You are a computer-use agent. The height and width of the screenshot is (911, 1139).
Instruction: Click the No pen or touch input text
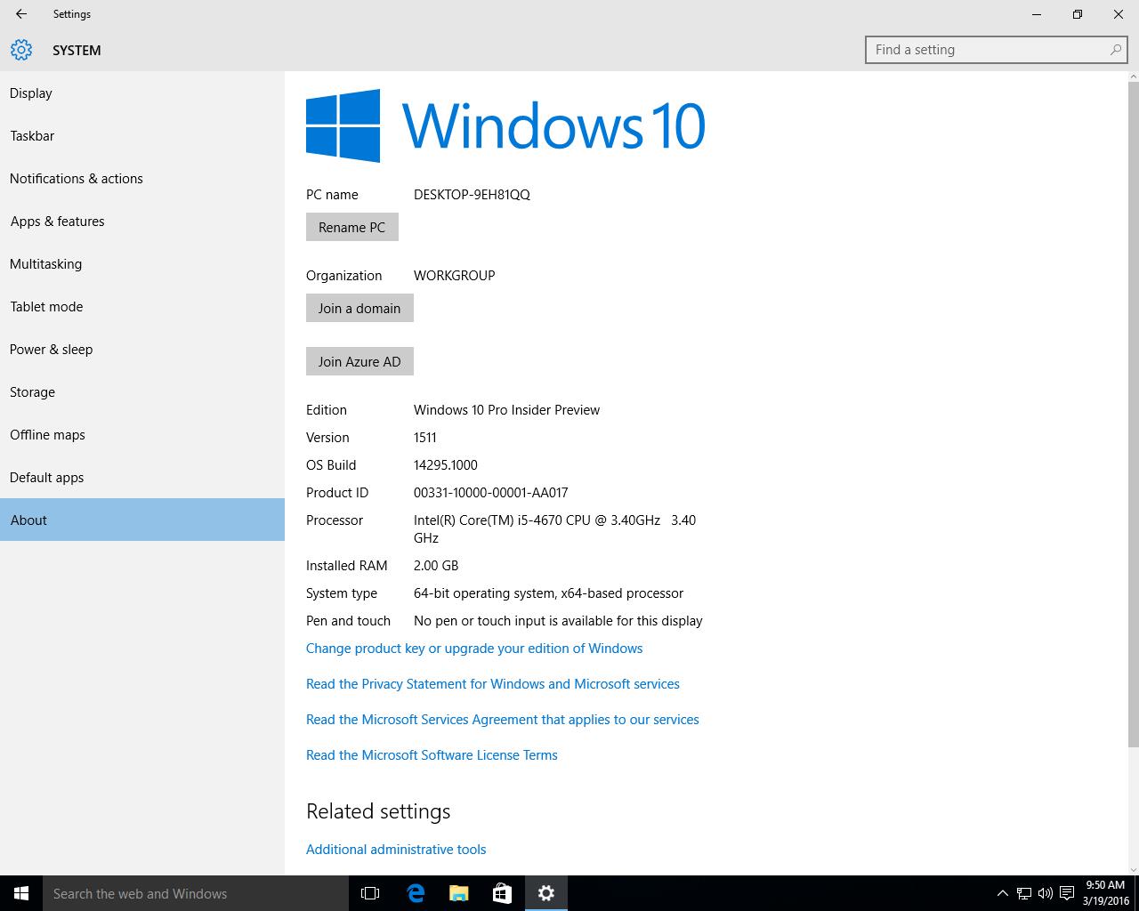click(558, 620)
